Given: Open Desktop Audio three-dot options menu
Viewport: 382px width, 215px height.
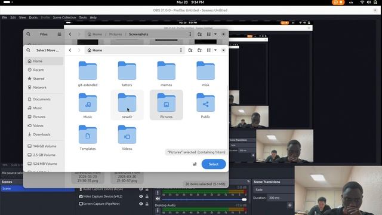Looking at the screenshot, I should click(158, 210).
